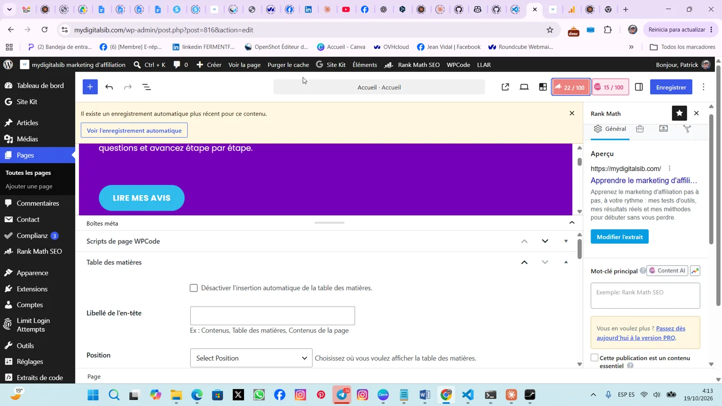Image resolution: width=722 pixels, height=406 pixels.
Task: Open the Rank Math Advanced toolbox tab
Action: point(640,129)
